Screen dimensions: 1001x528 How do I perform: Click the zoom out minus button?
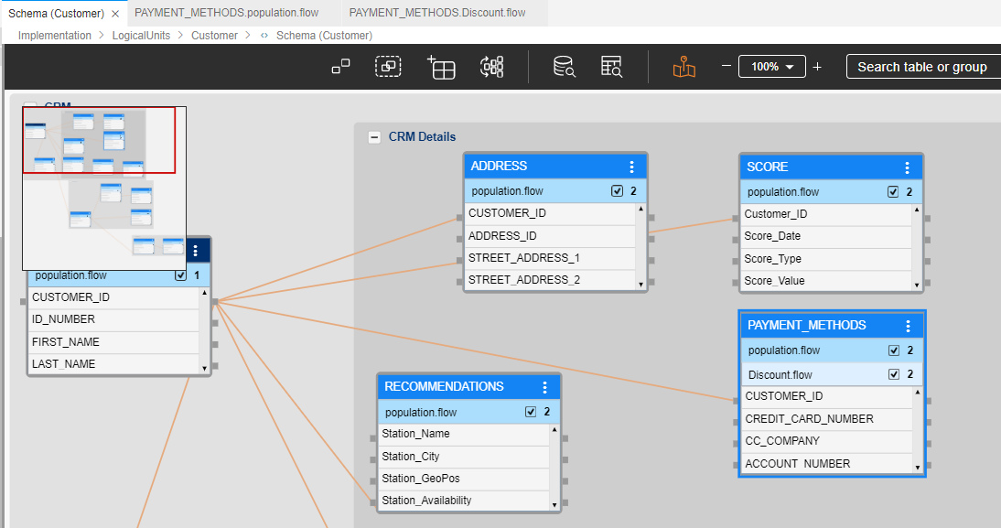pos(726,67)
